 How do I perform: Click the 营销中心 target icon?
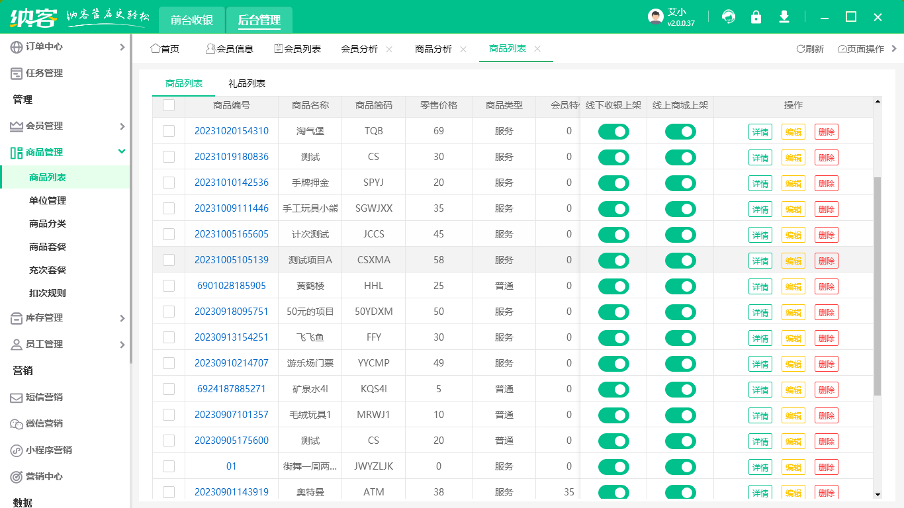[x=17, y=477]
